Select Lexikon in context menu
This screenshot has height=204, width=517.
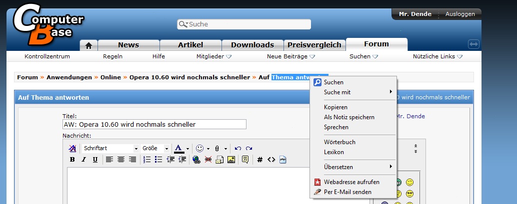[353, 152]
